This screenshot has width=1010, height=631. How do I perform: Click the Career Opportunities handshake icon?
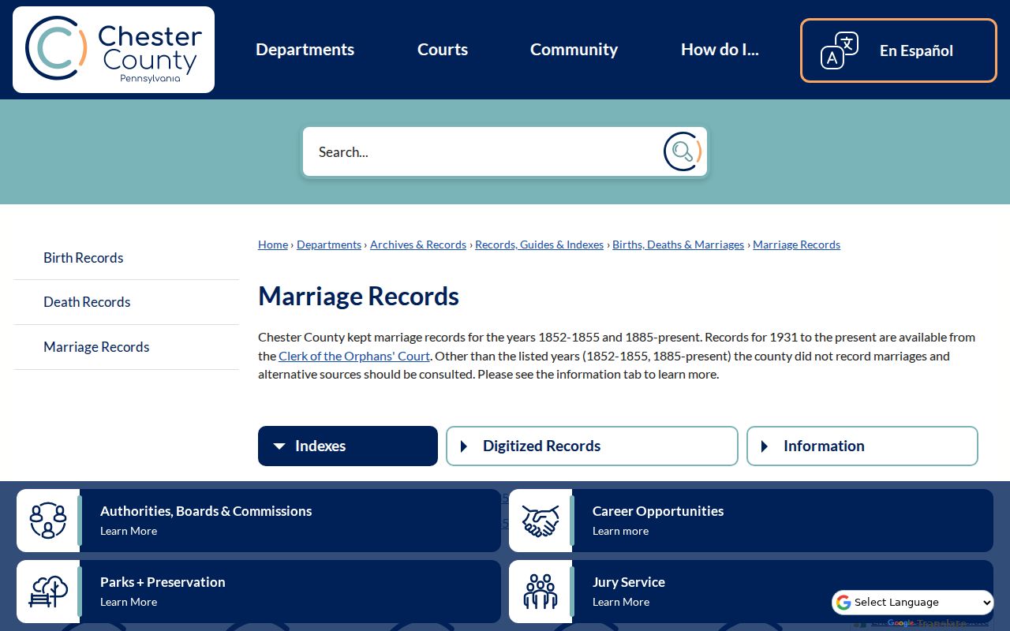click(x=541, y=521)
